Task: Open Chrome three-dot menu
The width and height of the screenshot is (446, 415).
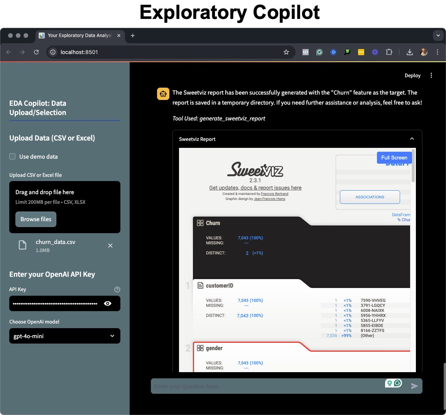Action: pos(438,52)
